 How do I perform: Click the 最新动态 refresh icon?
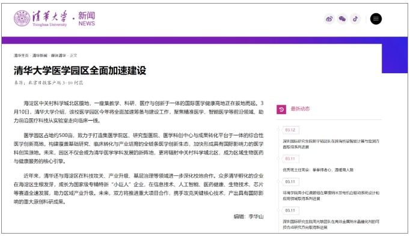[x=281, y=109]
